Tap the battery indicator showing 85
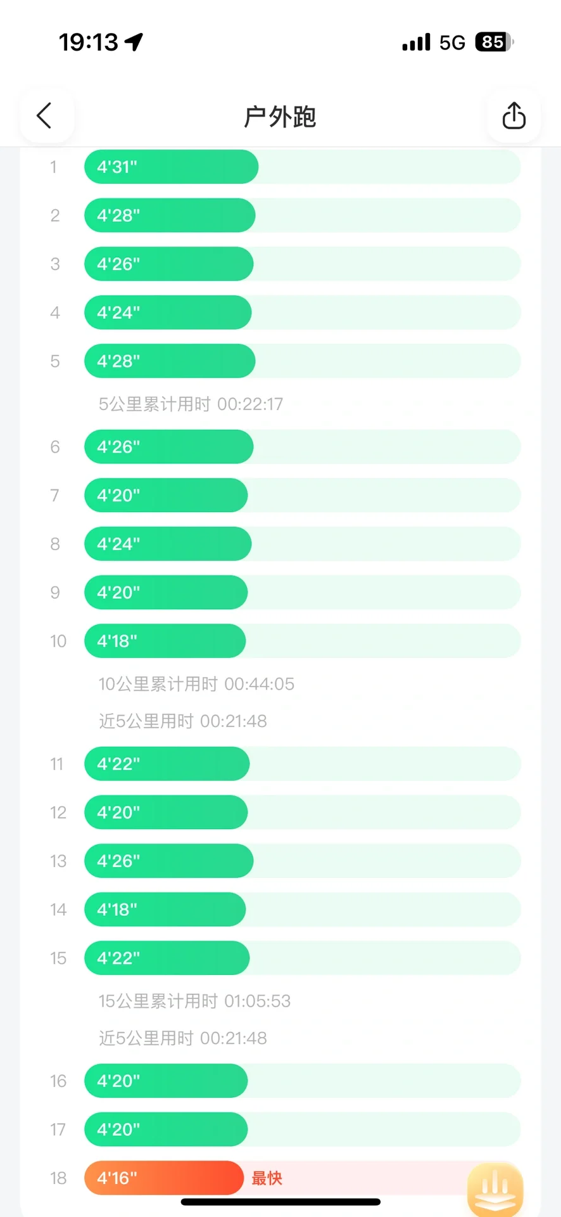 click(x=494, y=42)
